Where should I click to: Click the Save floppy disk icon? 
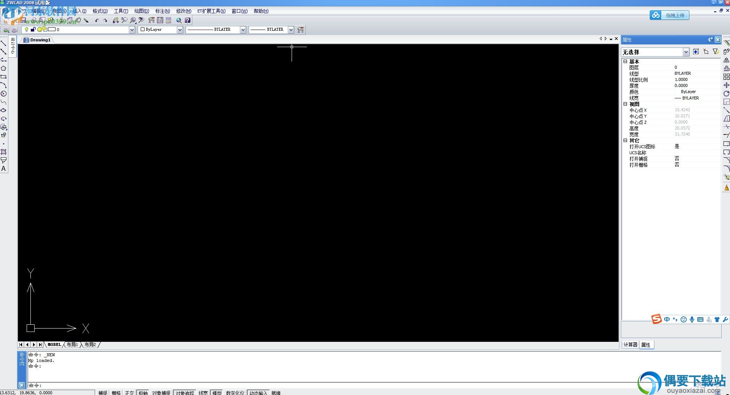24,21
